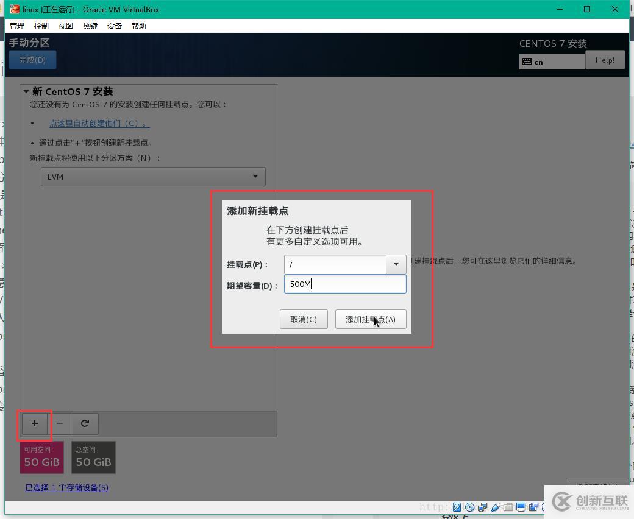Image resolution: width=634 pixels, height=519 pixels.
Task: Click the desired capacity field with 500M
Action: [345, 284]
